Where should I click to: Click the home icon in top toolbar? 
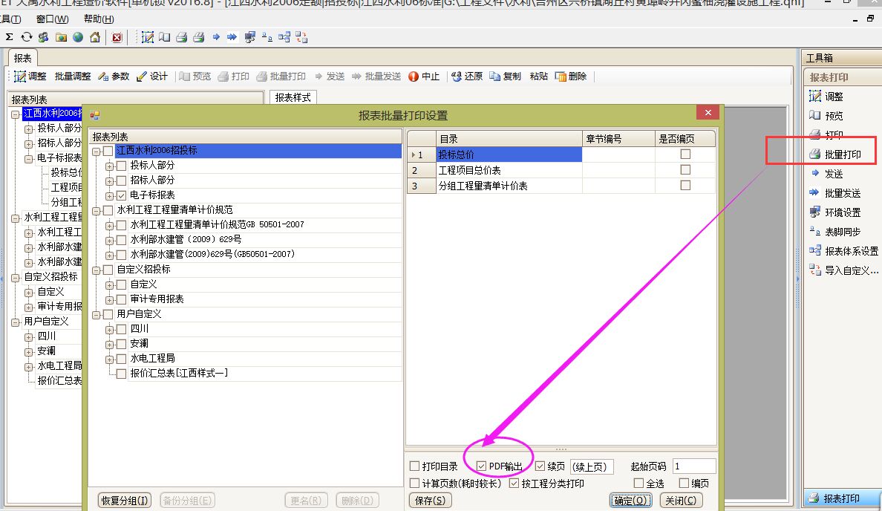point(94,36)
